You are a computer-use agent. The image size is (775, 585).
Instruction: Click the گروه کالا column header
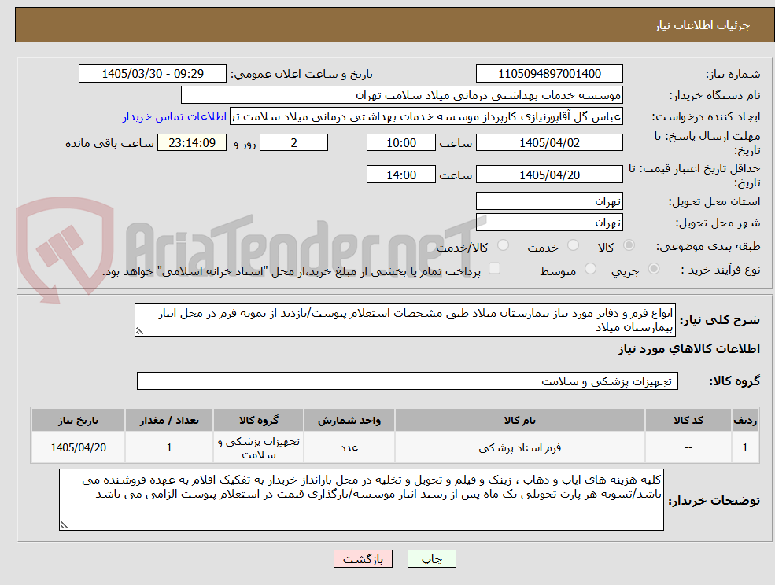259,421
